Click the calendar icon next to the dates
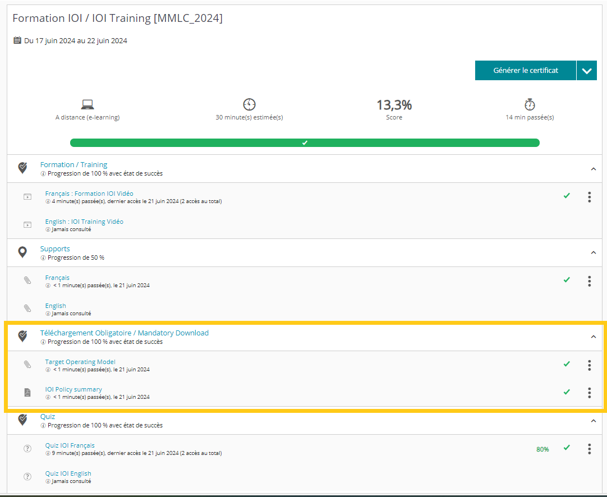 (x=17, y=40)
